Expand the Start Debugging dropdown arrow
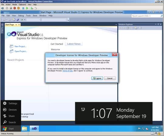 25,20
